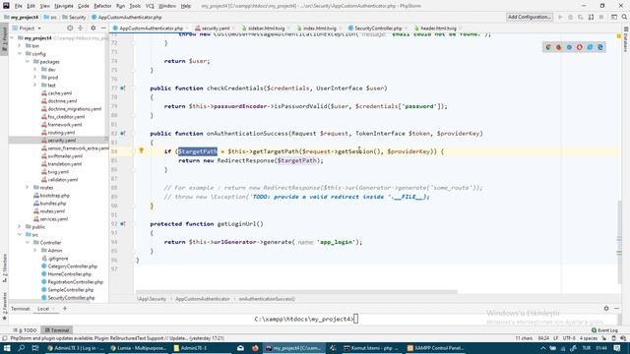Click the Security breadcrumb in navigation bar
This screenshot has width=630, height=354.
point(75,18)
